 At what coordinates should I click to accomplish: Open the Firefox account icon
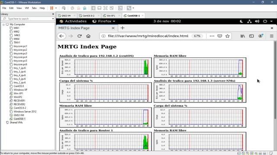pos(261,36)
